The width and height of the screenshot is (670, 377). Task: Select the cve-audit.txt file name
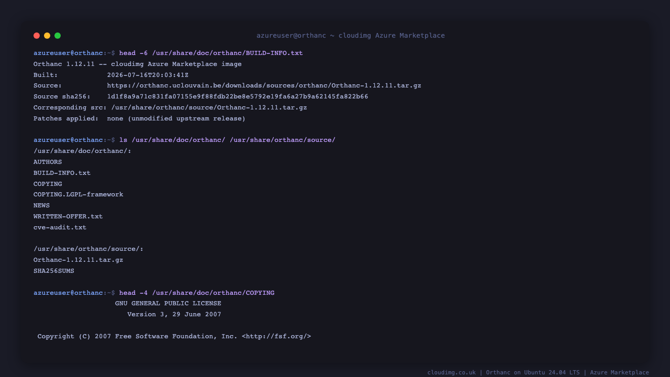[x=60, y=228]
